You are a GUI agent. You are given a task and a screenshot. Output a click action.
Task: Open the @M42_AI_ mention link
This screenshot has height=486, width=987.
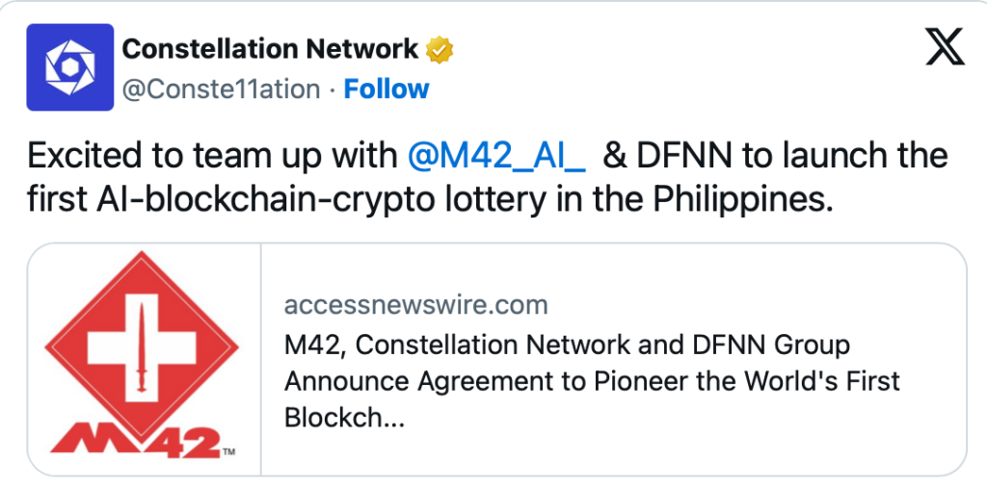click(496, 155)
